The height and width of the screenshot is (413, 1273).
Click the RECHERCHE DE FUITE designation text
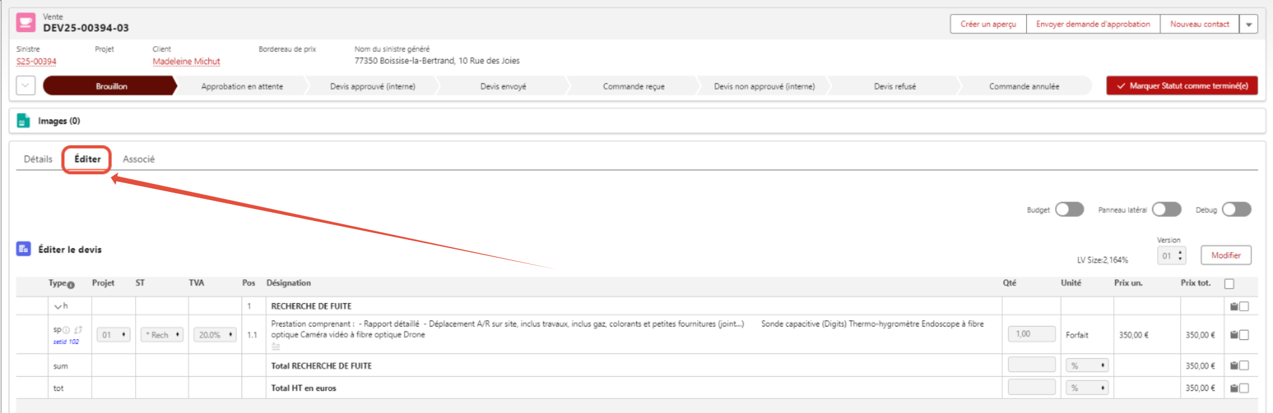[x=311, y=306]
